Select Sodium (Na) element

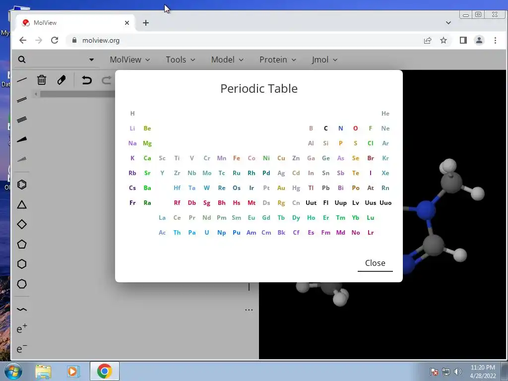pos(132,143)
